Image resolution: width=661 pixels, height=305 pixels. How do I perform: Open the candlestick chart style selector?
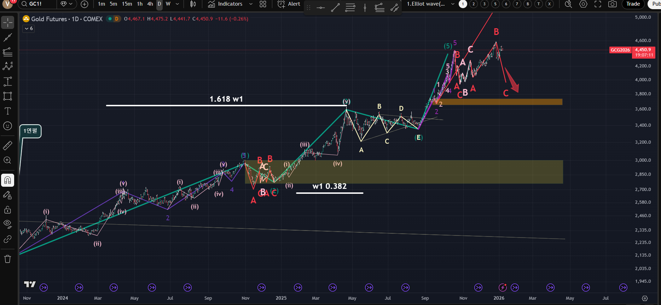click(x=193, y=4)
